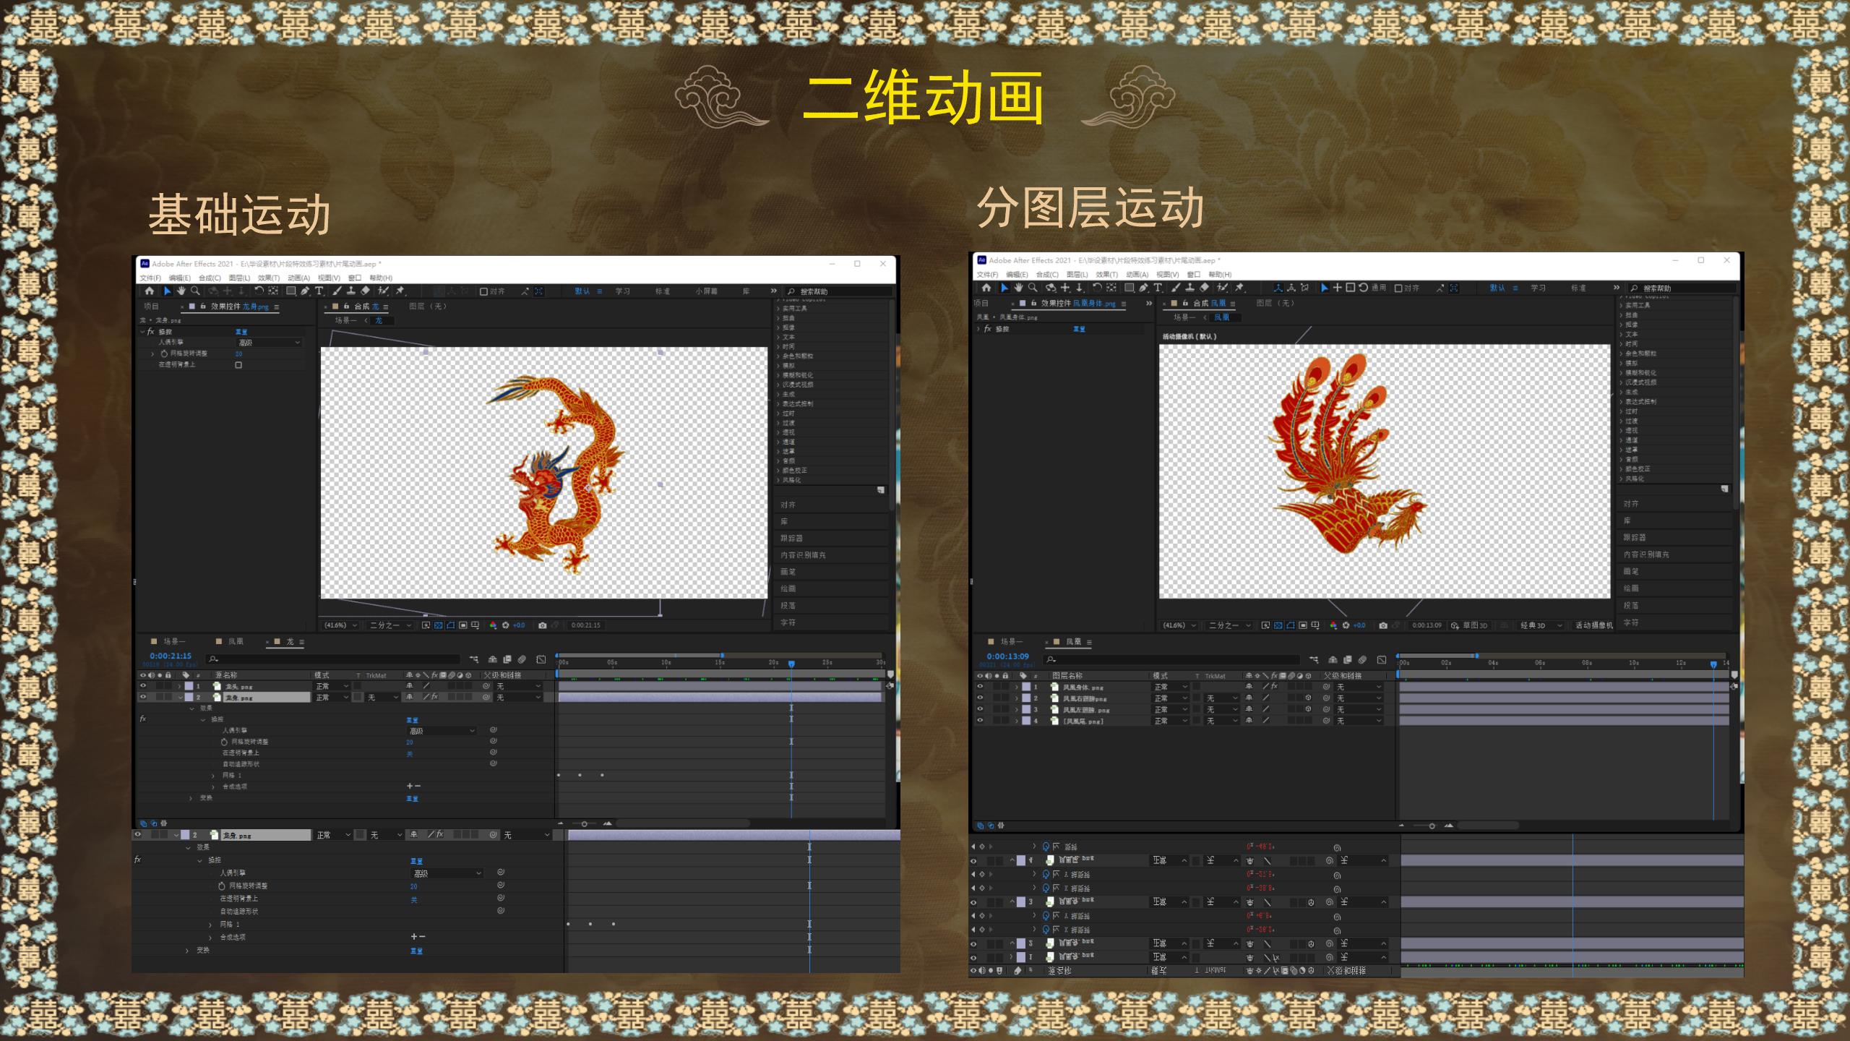
Task: Check 在透明背景上 box in effect controls
Action: pos(238,365)
